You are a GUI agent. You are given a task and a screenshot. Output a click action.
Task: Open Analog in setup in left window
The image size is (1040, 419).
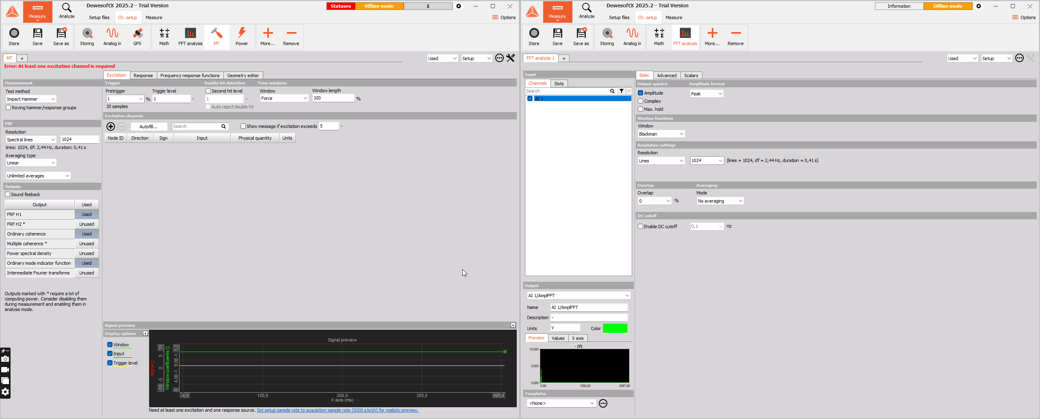(x=112, y=37)
